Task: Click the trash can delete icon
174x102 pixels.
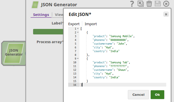Action: 149,4
